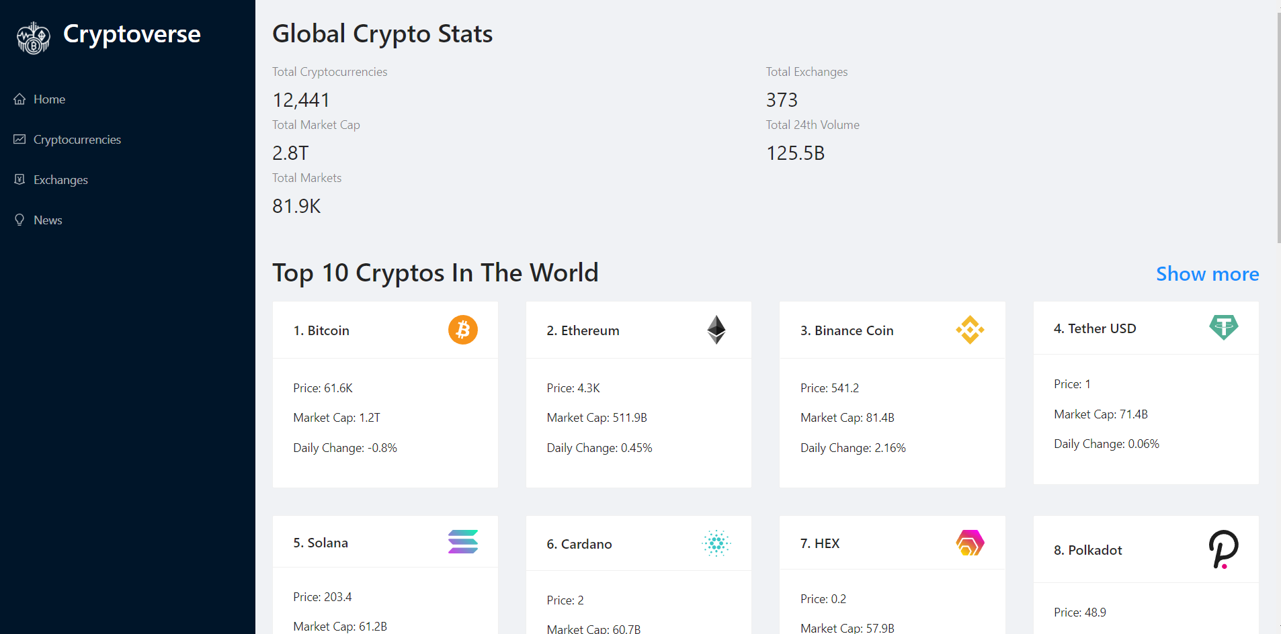Open the 7. HEX card title
1281x634 pixels.
coord(820,543)
